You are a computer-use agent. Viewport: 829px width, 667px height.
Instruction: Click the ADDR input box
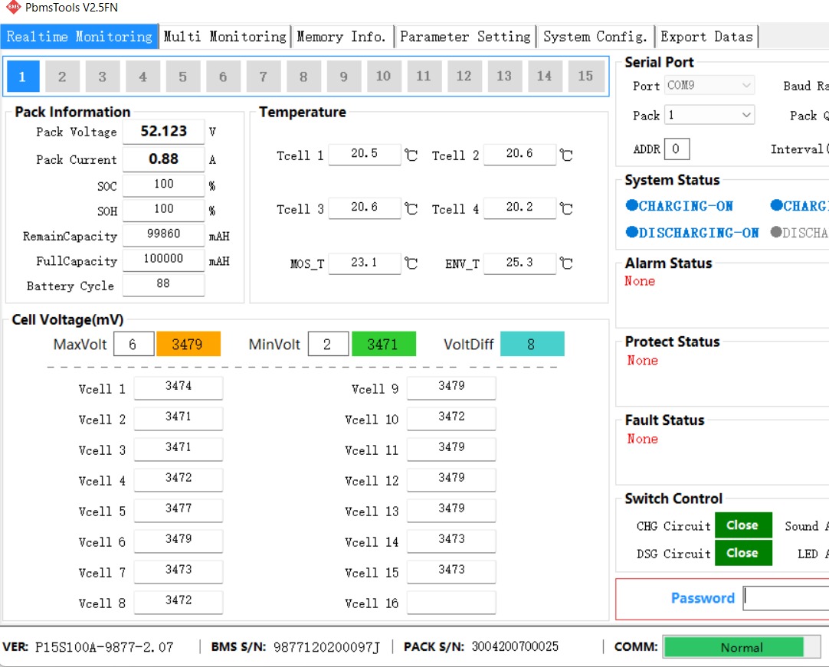tap(677, 149)
